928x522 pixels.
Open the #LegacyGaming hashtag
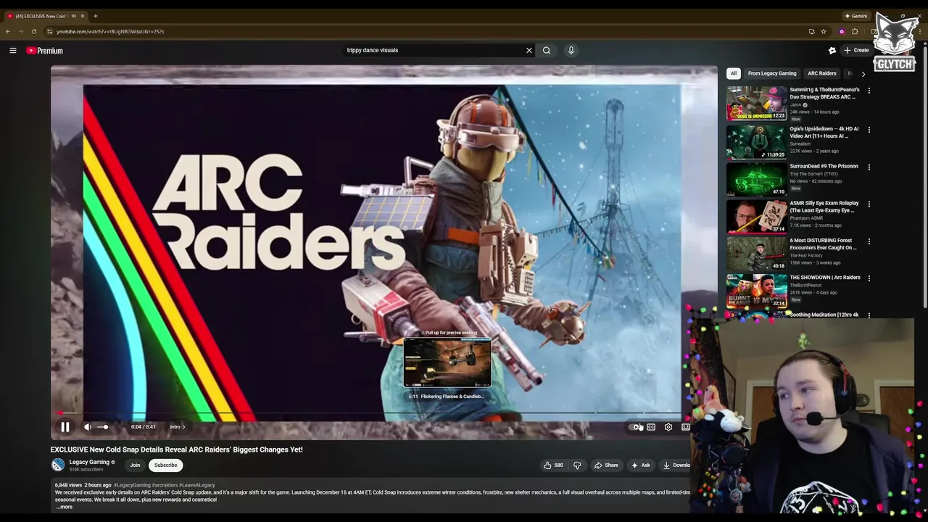132,485
